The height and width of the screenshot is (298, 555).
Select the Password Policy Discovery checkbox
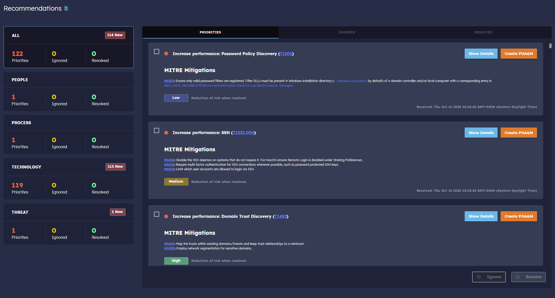[157, 52]
